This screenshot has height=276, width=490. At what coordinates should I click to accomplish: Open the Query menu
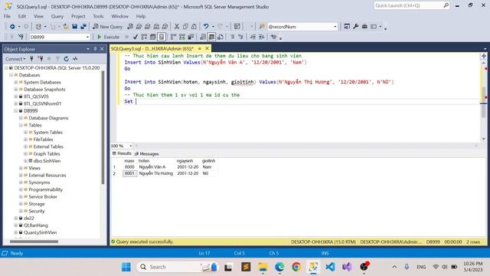(57, 16)
